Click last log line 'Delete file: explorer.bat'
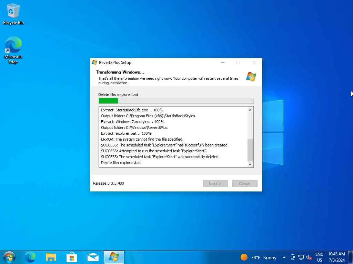Viewport: 353px width, 264px height. tap(121, 163)
